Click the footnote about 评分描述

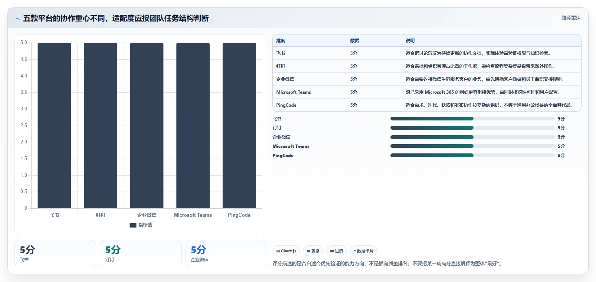(x=387, y=264)
